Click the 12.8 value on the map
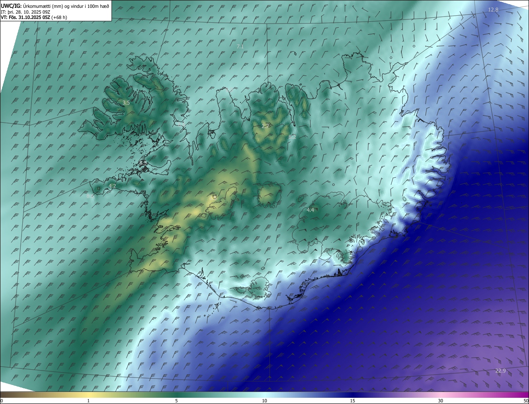 [493, 10]
